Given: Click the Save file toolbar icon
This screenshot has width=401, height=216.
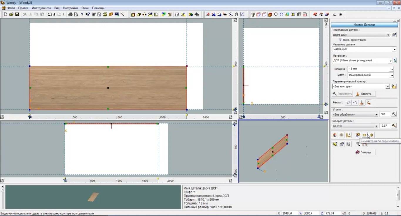Looking at the screenshot, I should point(17,14).
